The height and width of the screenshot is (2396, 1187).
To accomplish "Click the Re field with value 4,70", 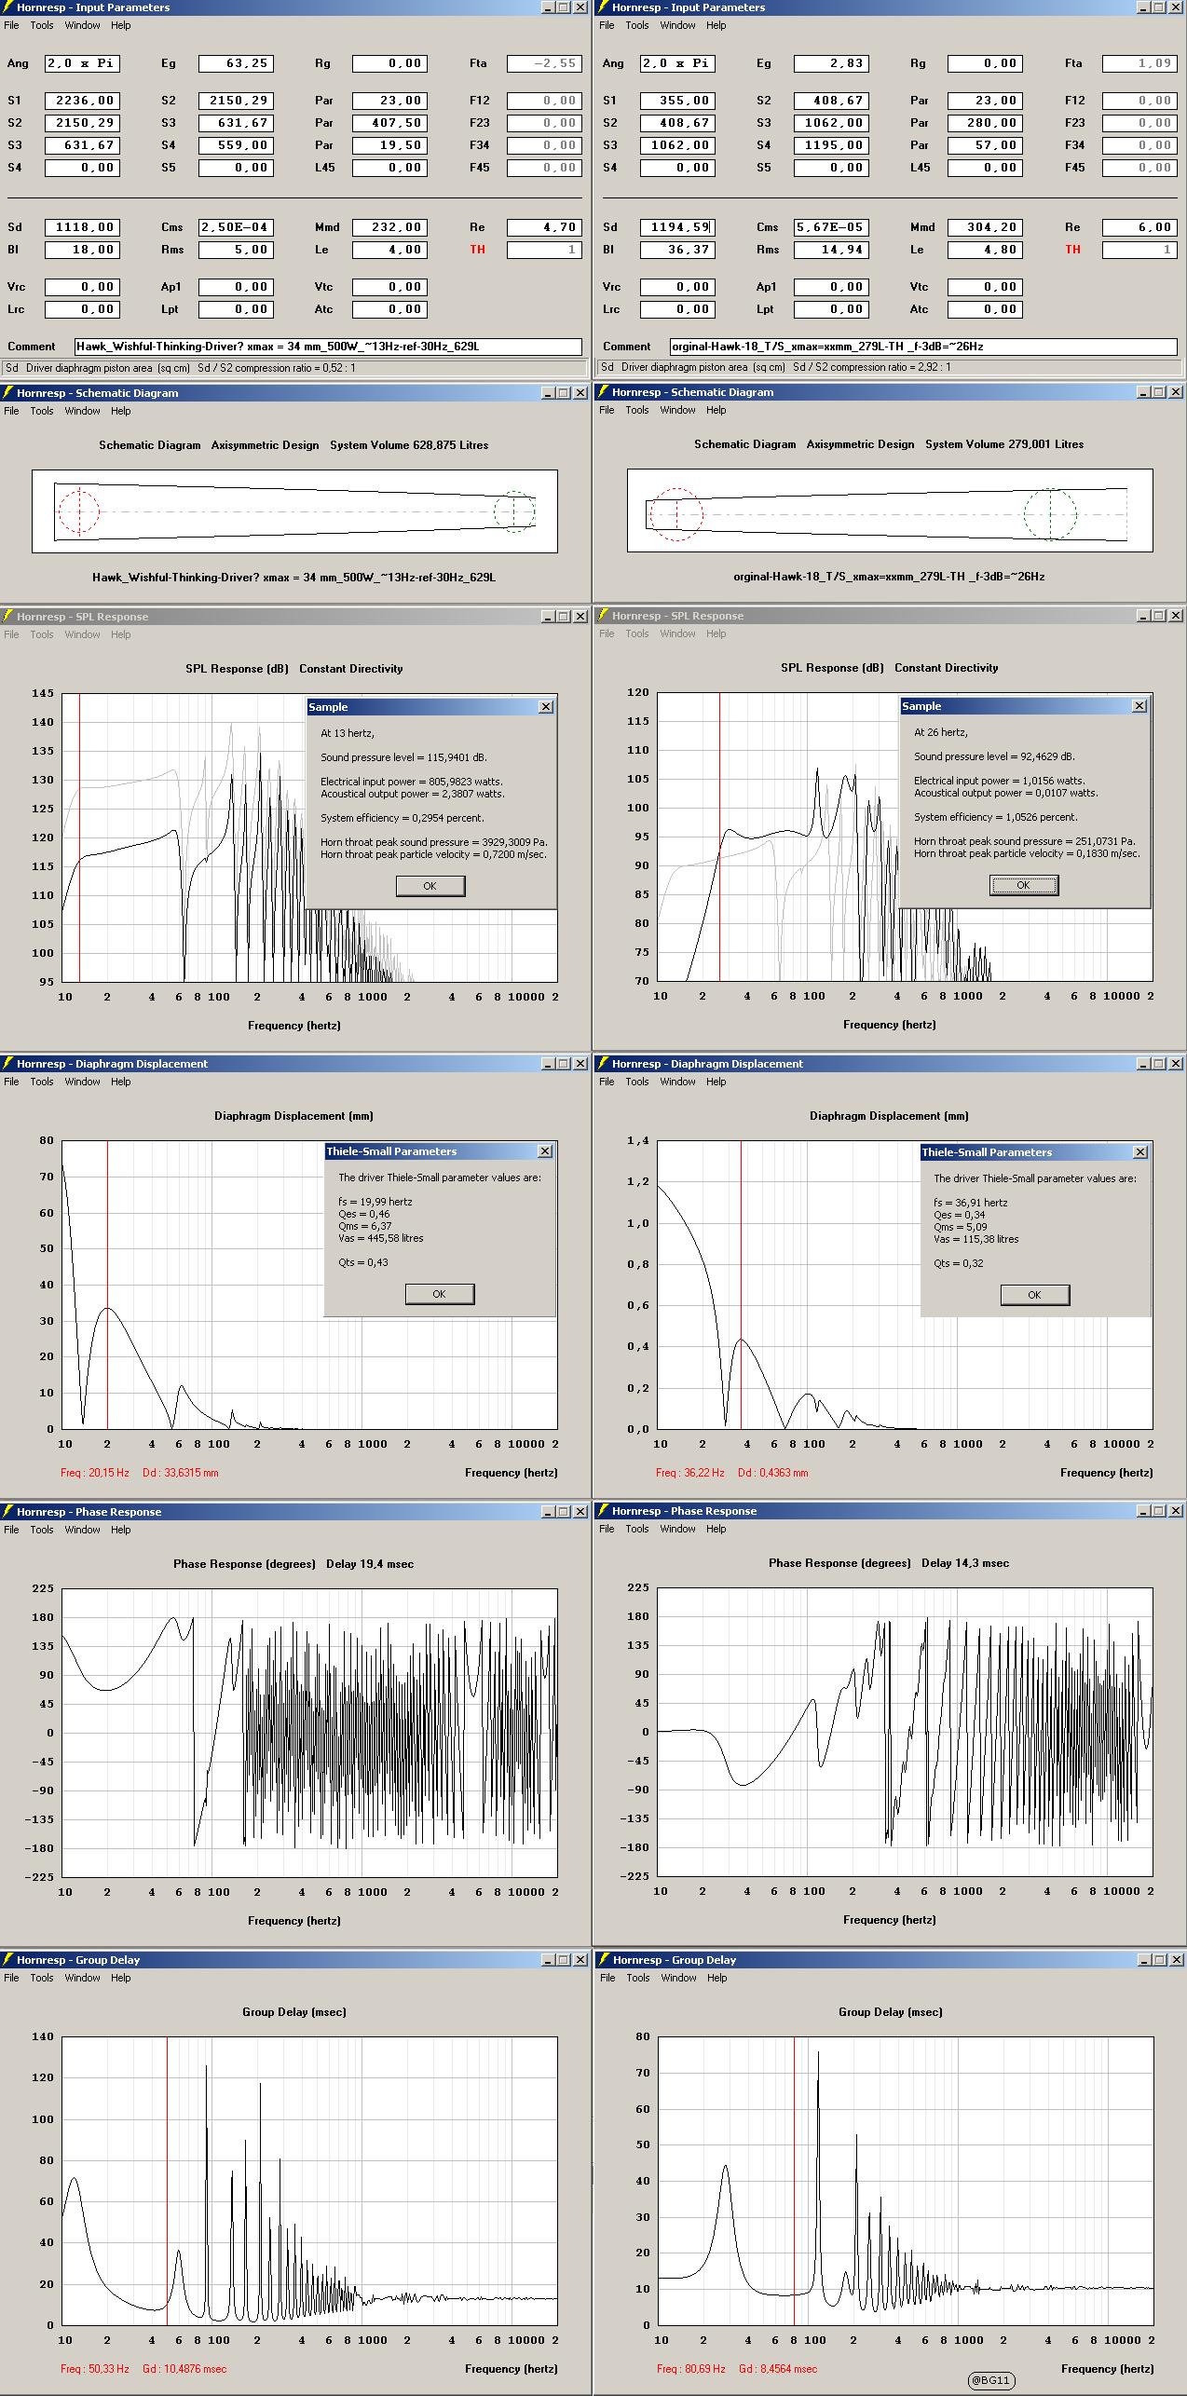I will click(x=544, y=227).
